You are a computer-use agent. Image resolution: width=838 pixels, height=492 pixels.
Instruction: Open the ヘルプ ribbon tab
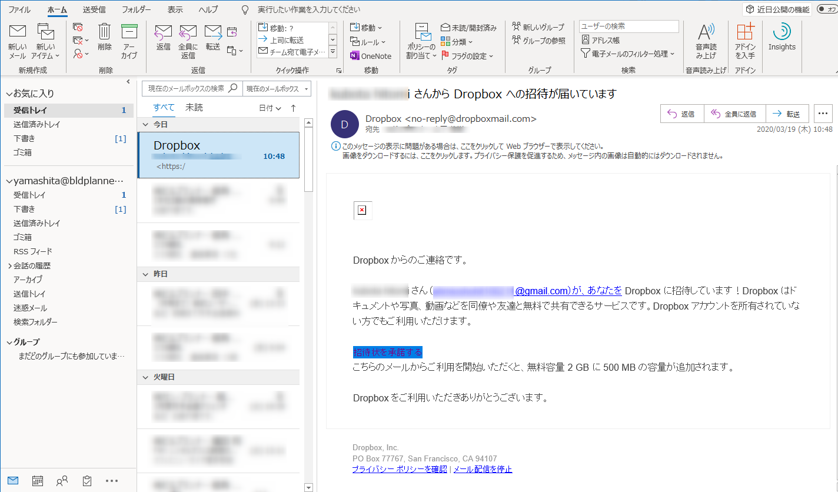208,9
